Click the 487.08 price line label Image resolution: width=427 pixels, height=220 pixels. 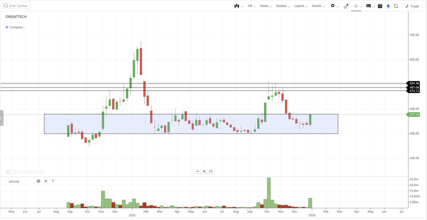[414, 88]
